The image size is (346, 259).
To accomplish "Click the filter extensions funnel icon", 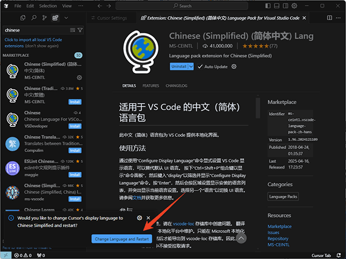I will (80, 30).
